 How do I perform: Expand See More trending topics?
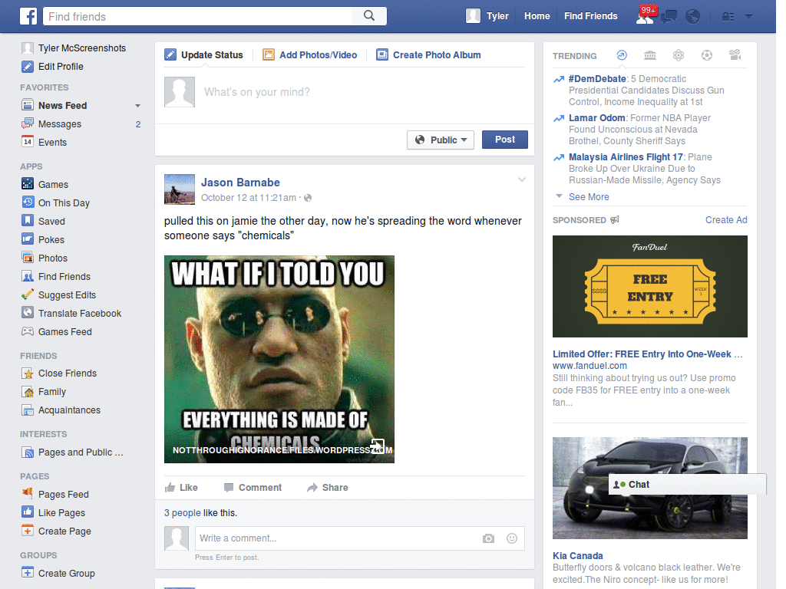coord(589,197)
